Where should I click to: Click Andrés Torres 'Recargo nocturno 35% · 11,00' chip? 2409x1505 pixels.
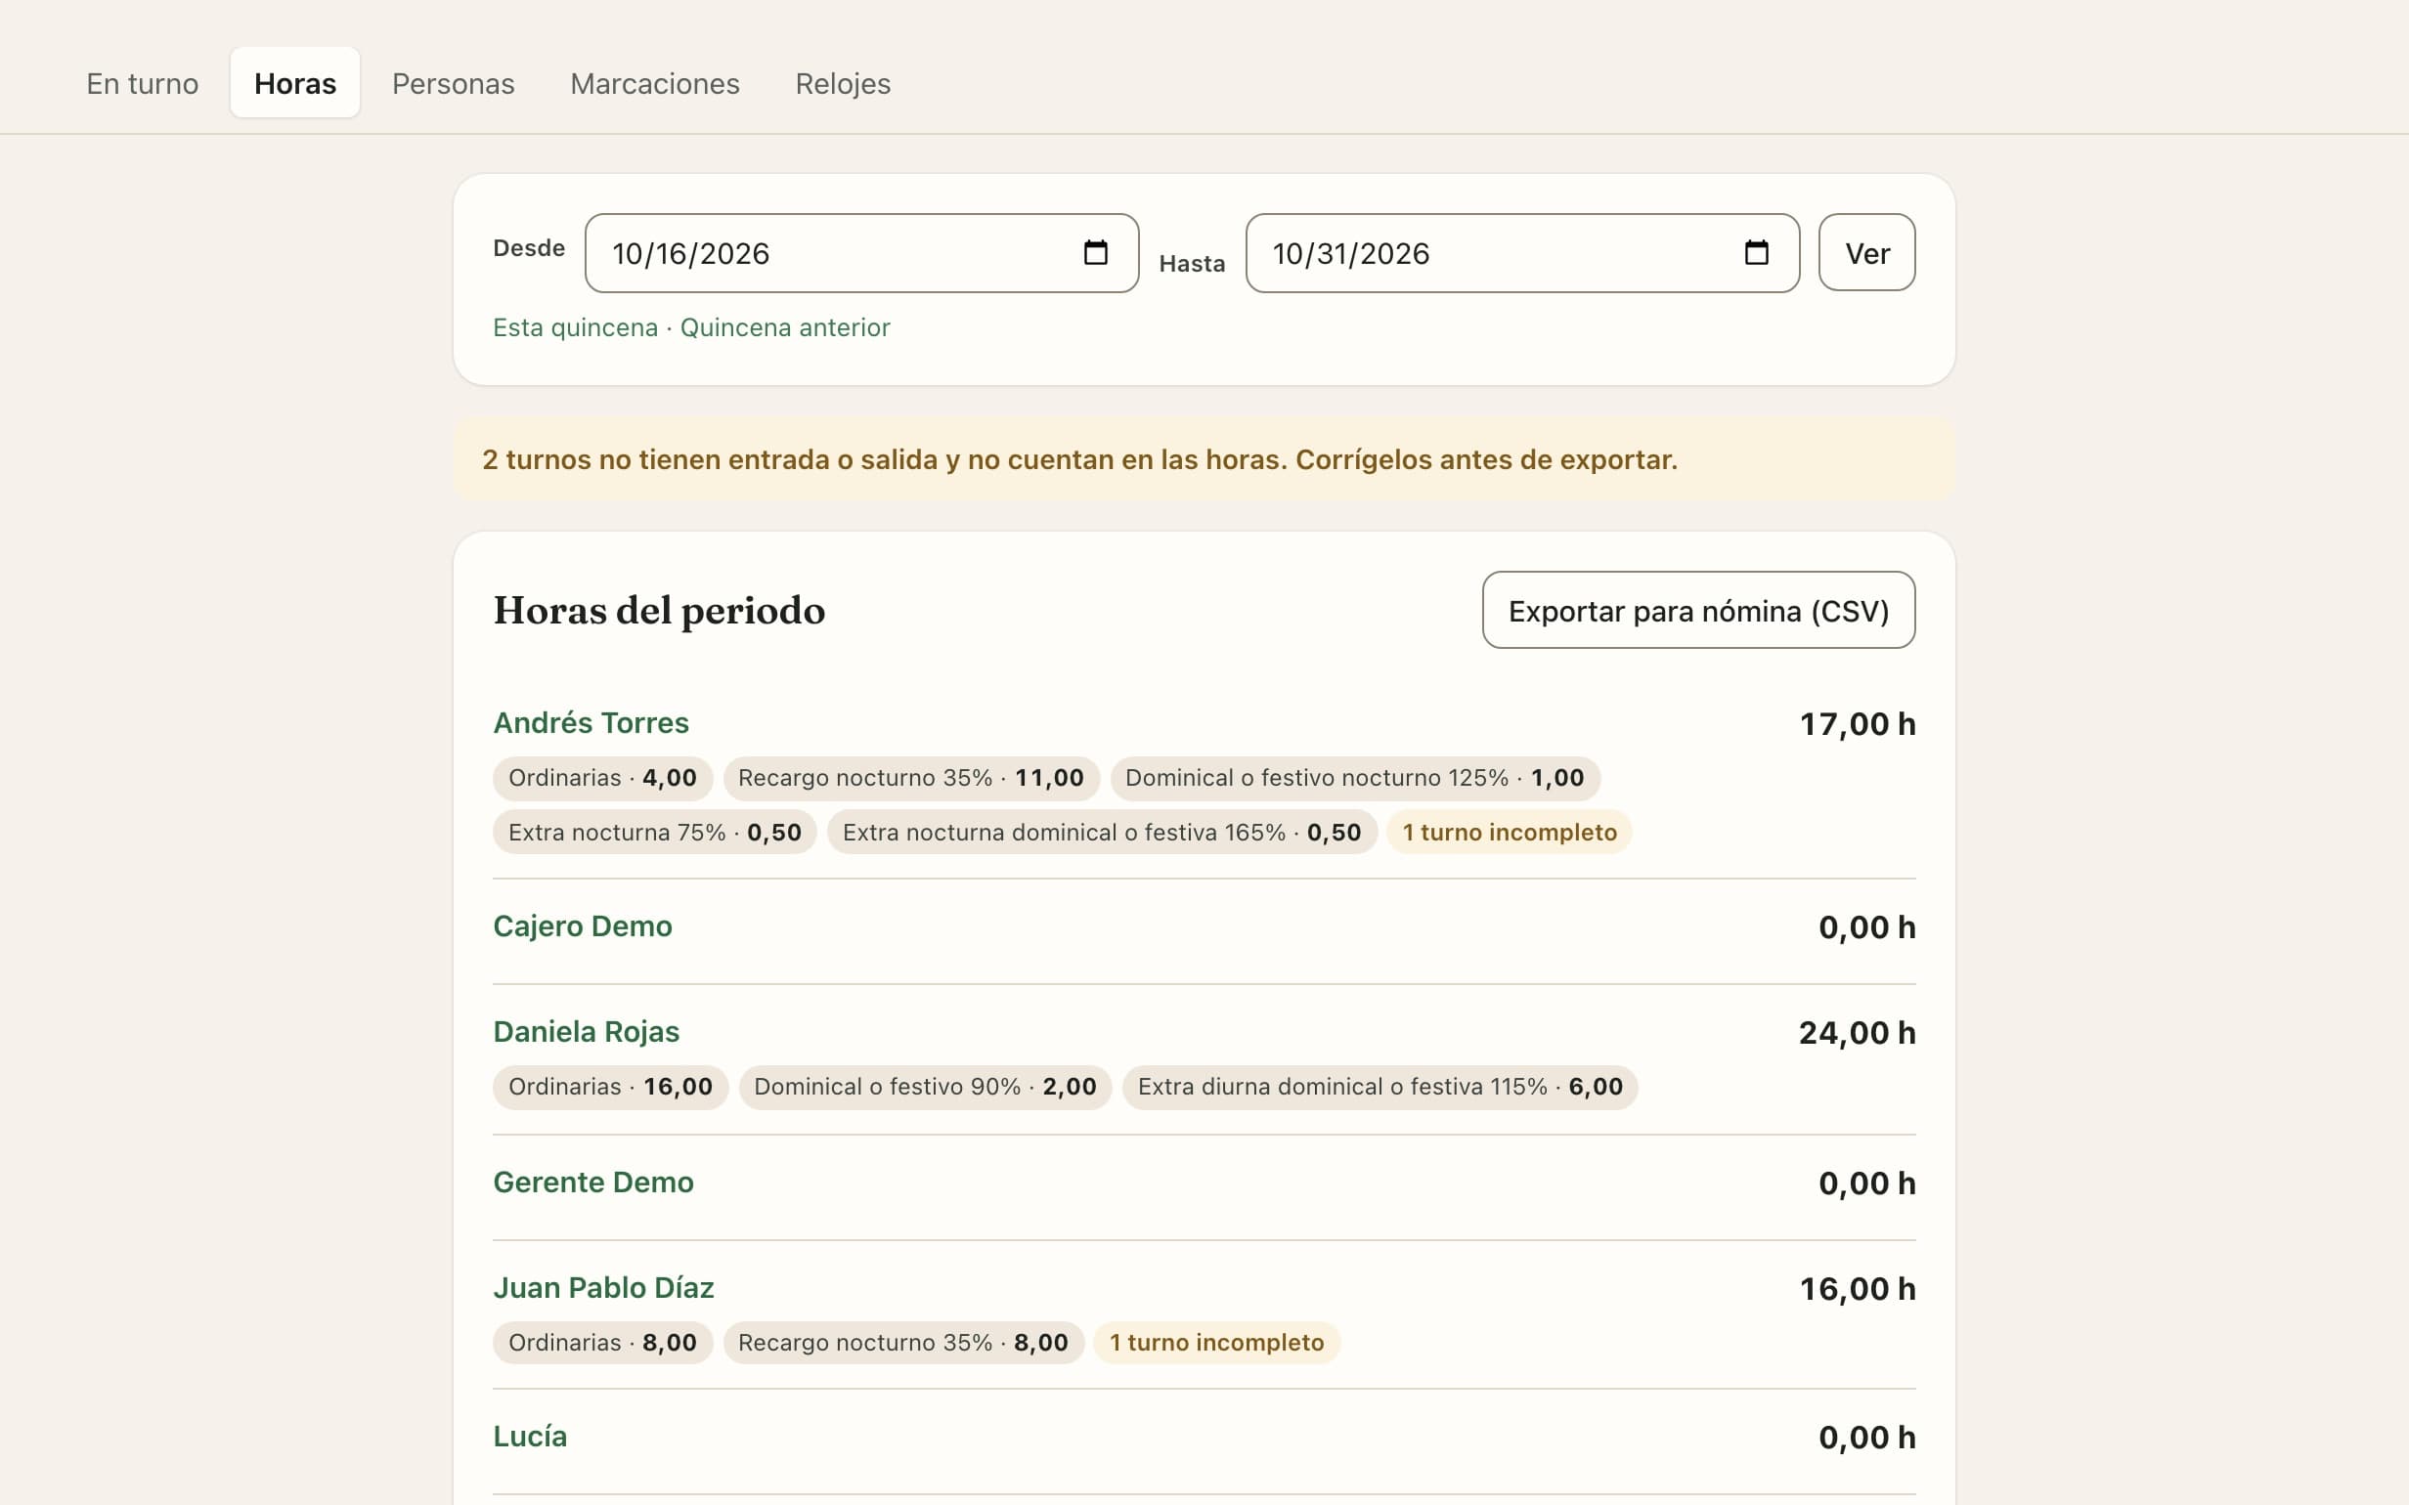[911, 777]
